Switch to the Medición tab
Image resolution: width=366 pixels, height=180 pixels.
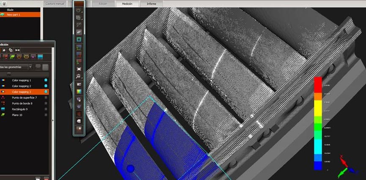[127, 4]
